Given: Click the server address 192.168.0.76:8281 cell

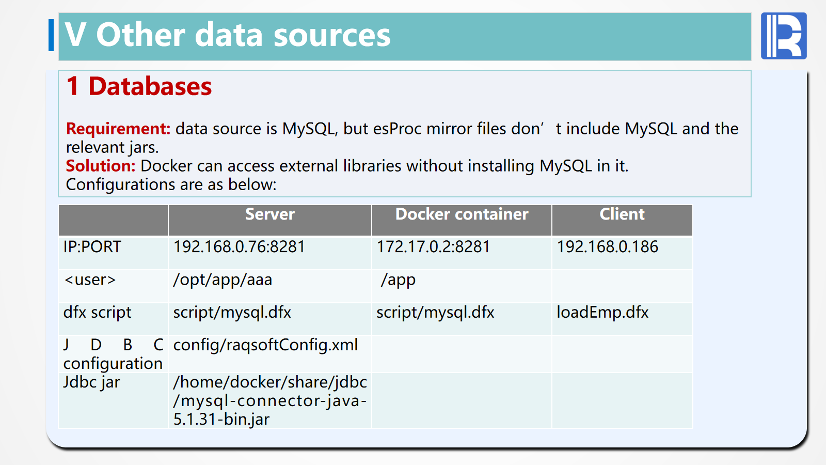Looking at the screenshot, I should coord(239,247).
